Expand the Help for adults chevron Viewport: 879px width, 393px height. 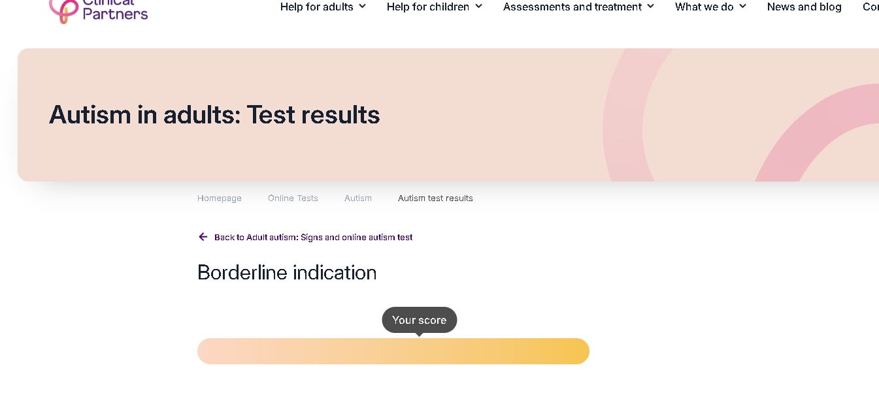pyautogui.click(x=363, y=7)
